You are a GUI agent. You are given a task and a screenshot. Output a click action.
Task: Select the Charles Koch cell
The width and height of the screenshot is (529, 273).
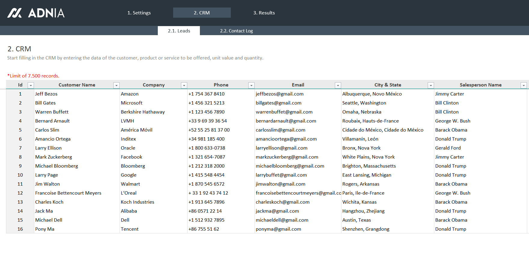pyautogui.click(x=77, y=202)
